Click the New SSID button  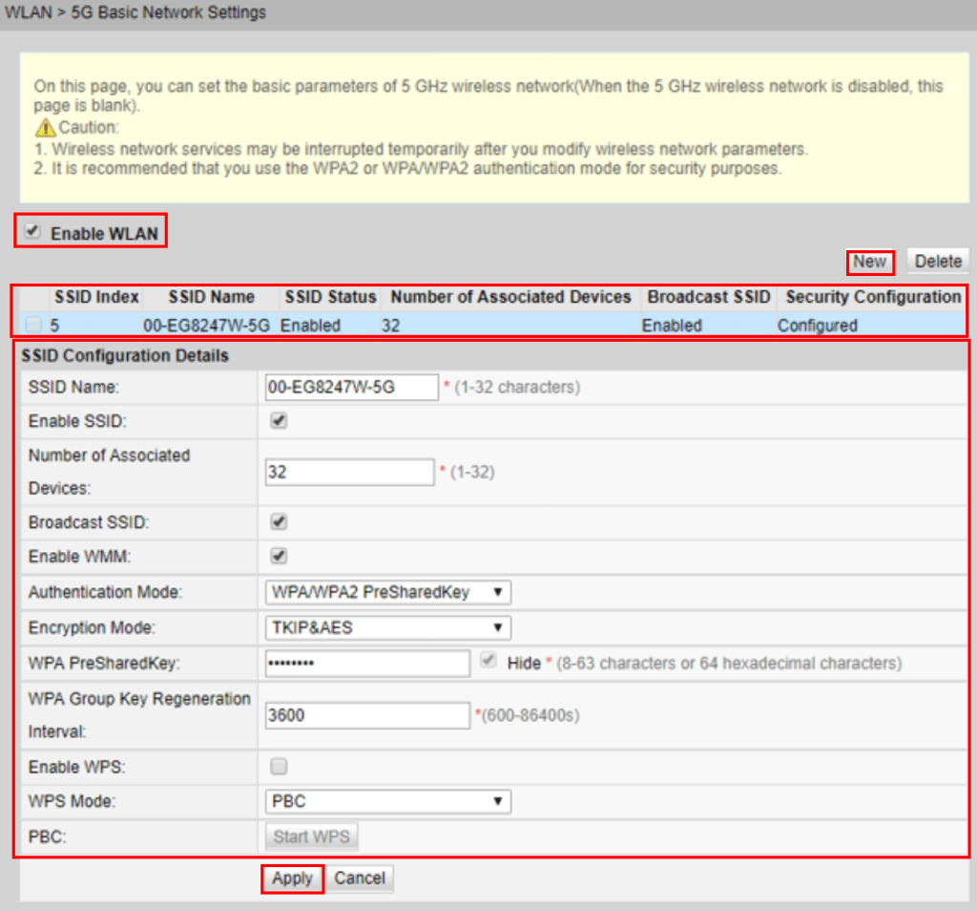point(869,262)
